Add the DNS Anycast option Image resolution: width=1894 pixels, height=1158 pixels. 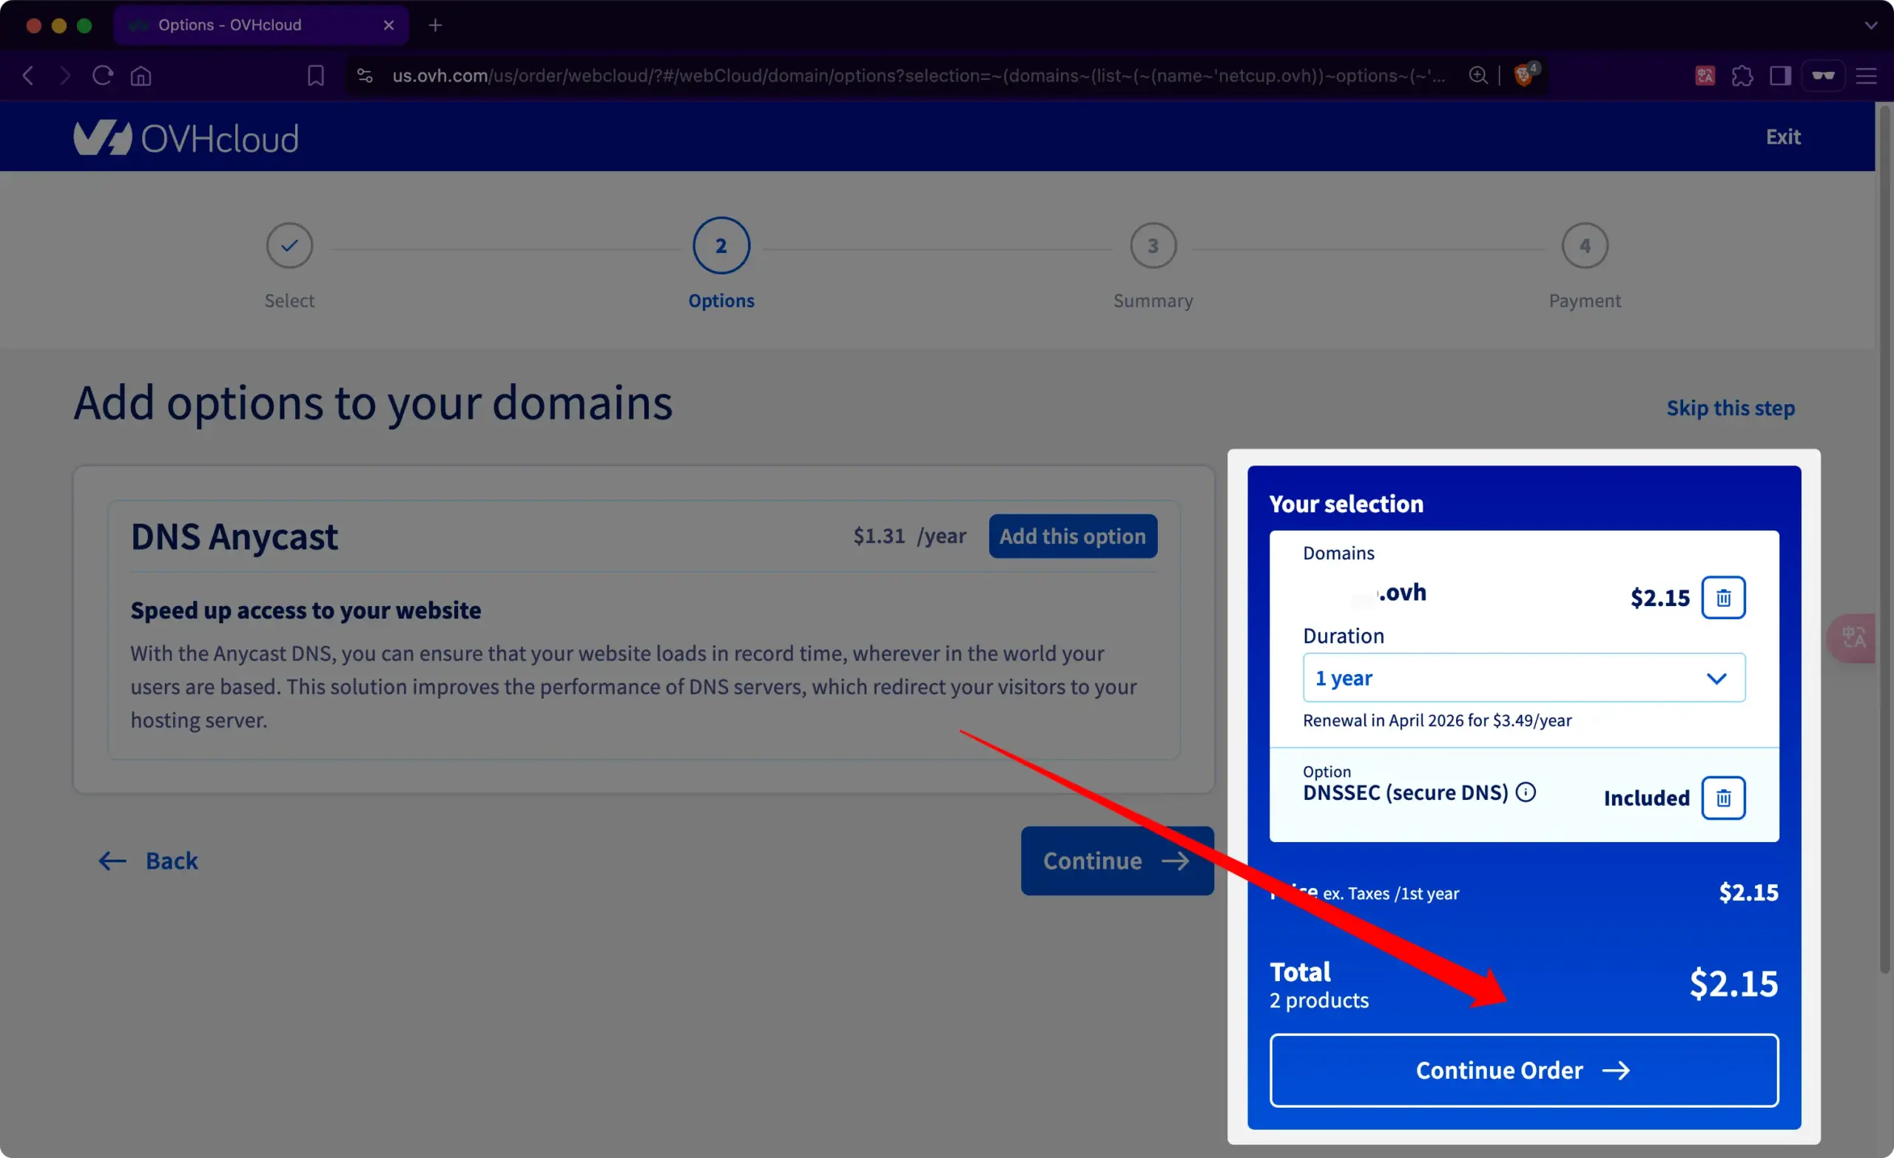[x=1073, y=536]
